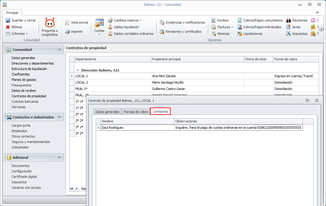Switch to Datos generales tab
The image size is (326, 206).
tap(107, 112)
